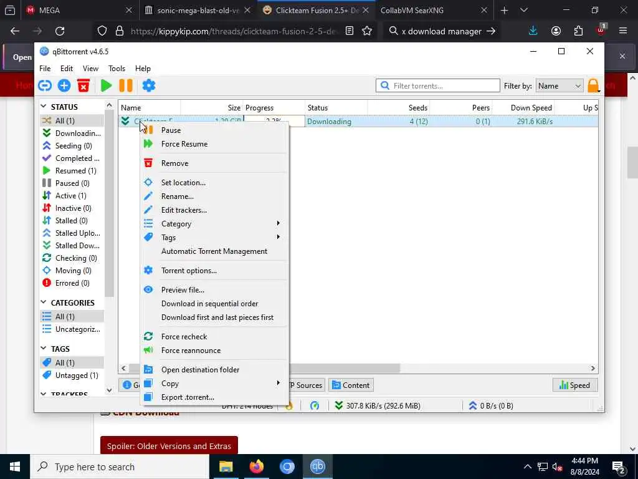Expand the Copy submenu

click(x=214, y=384)
